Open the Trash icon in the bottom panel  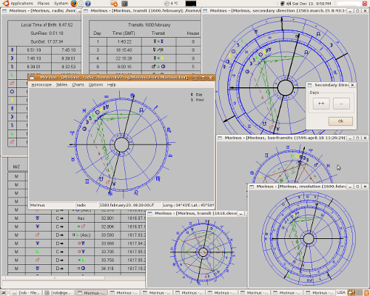(x=366, y=293)
